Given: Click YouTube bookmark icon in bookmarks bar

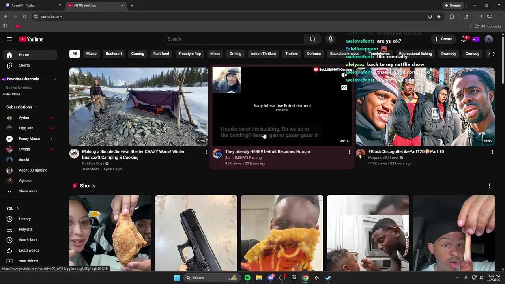Looking at the screenshot, I should (x=17, y=26).
